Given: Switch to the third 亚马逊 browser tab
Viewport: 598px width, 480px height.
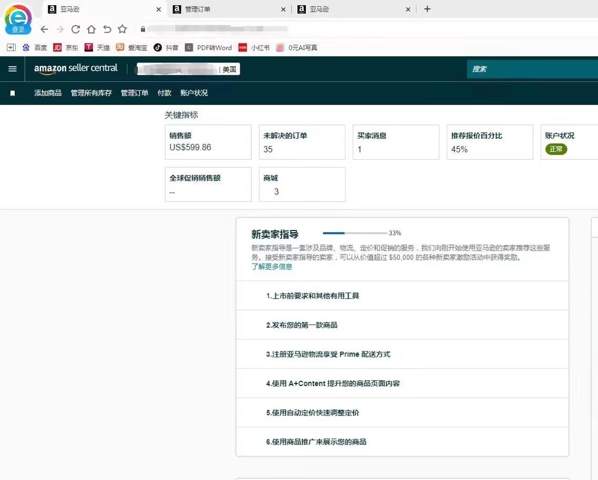Looking at the screenshot, I should [x=354, y=9].
